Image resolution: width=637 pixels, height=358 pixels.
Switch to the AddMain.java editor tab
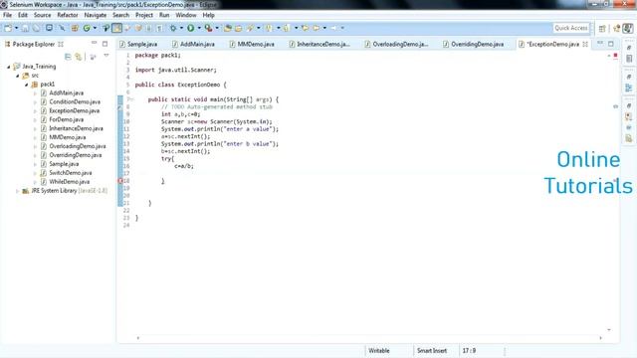(x=193, y=44)
